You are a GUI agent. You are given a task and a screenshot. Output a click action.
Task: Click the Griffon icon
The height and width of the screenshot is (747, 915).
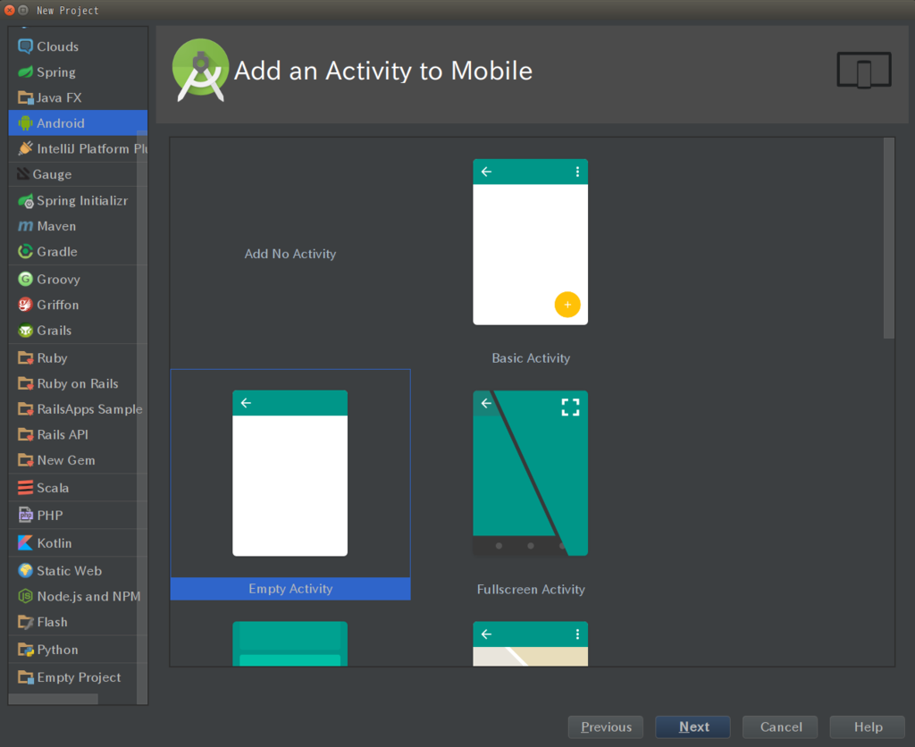point(25,305)
